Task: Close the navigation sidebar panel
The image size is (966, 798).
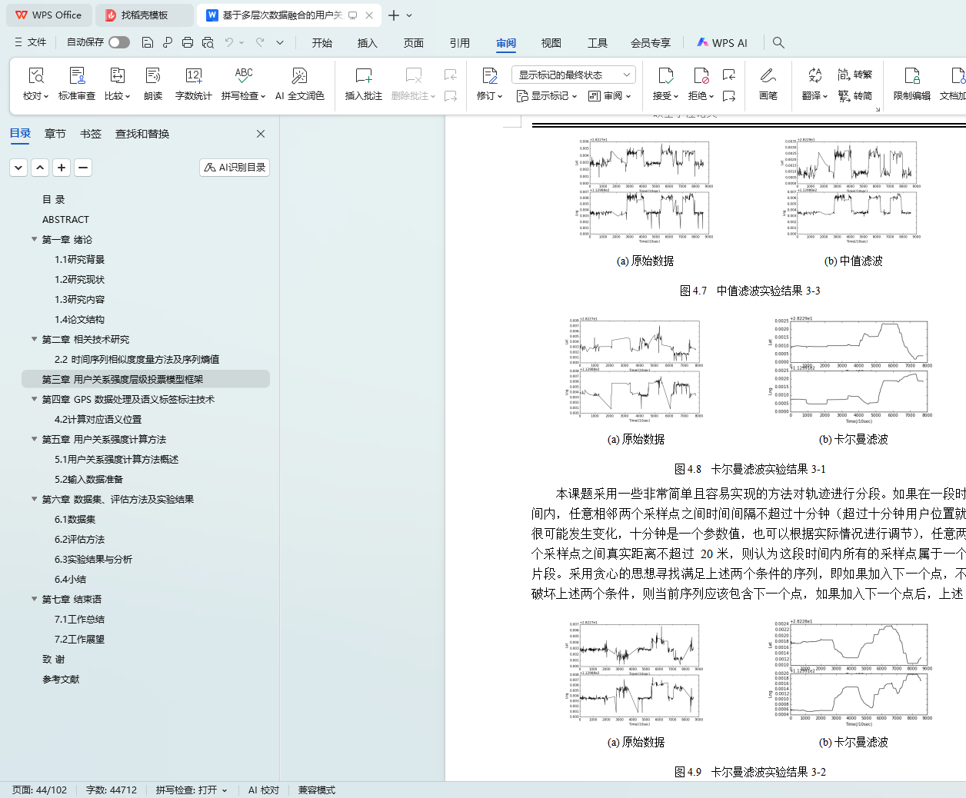Action: coord(261,134)
